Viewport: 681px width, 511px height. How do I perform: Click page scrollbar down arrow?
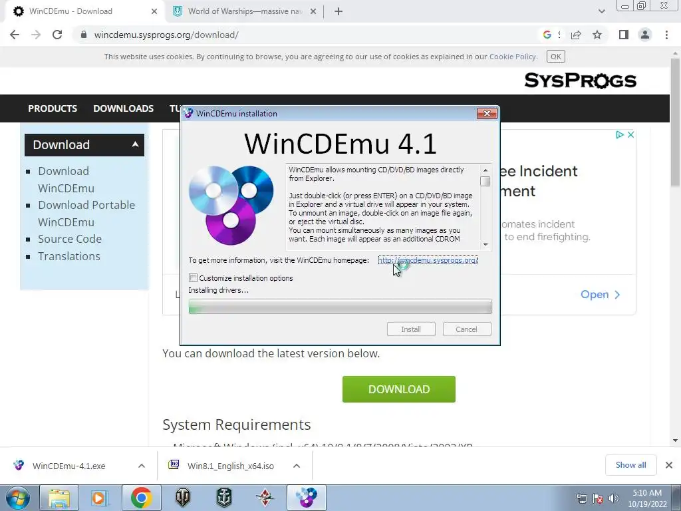675,440
